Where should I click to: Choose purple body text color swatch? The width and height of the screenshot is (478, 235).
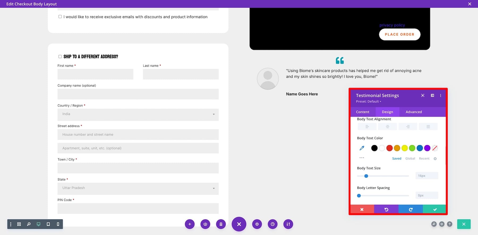(427, 148)
